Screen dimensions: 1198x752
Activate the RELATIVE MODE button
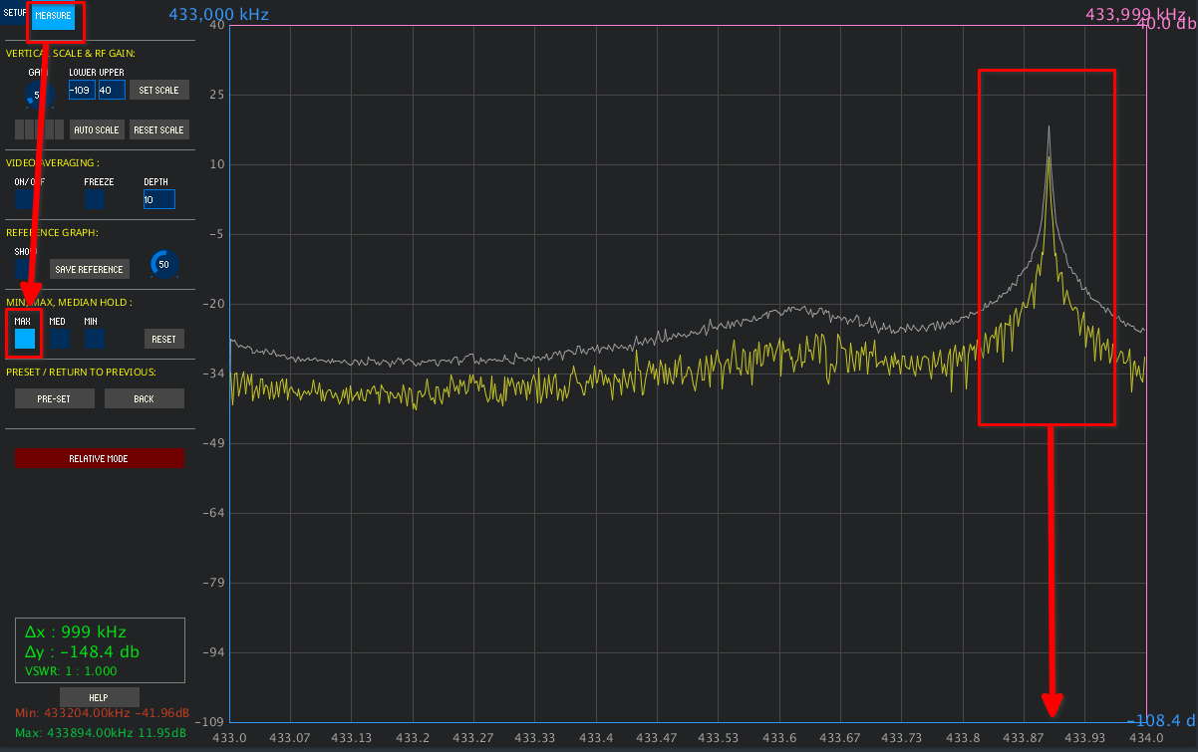pos(100,458)
